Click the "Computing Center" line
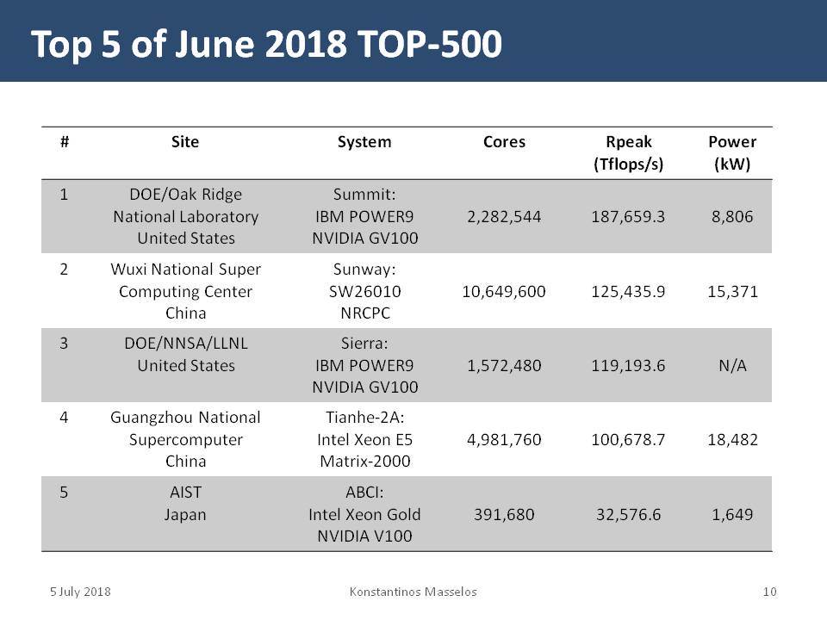 pos(186,292)
